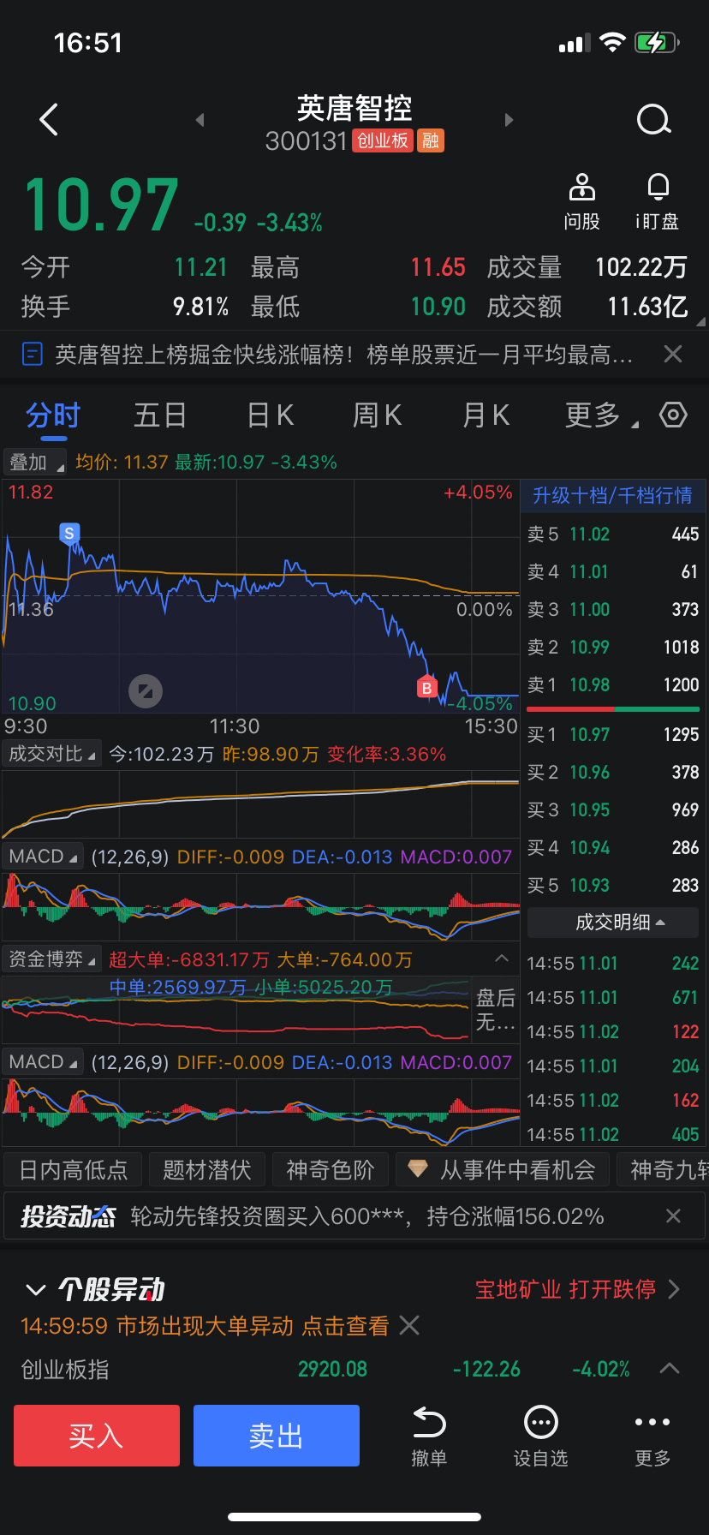The width and height of the screenshot is (709, 1535).
Task: Select 买5 10.93 order book row
Action: tap(613, 886)
